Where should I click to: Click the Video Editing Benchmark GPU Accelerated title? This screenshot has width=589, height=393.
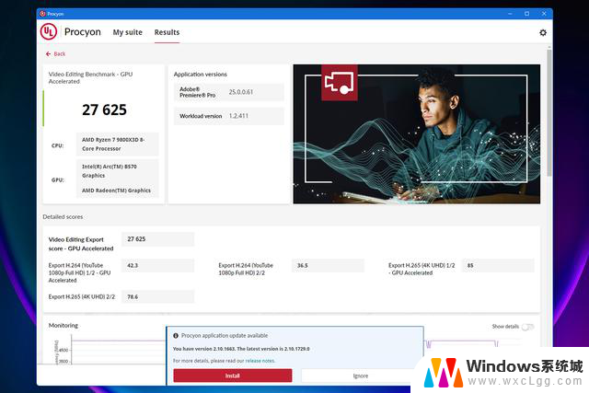click(90, 78)
